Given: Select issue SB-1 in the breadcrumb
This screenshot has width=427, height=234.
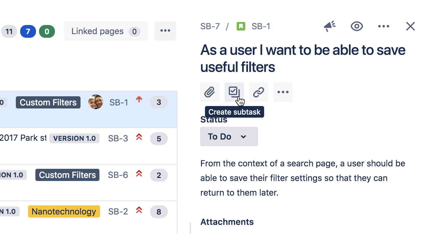Looking at the screenshot, I should pyautogui.click(x=261, y=26).
